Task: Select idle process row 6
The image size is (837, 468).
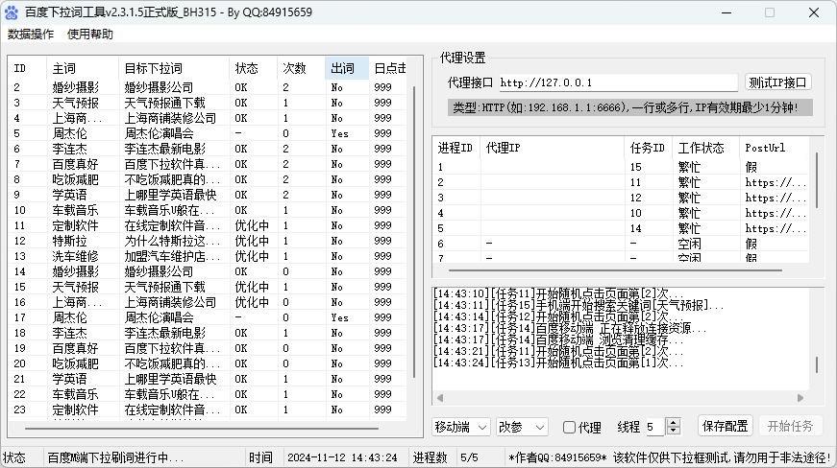Action: click(x=622, y=245)
